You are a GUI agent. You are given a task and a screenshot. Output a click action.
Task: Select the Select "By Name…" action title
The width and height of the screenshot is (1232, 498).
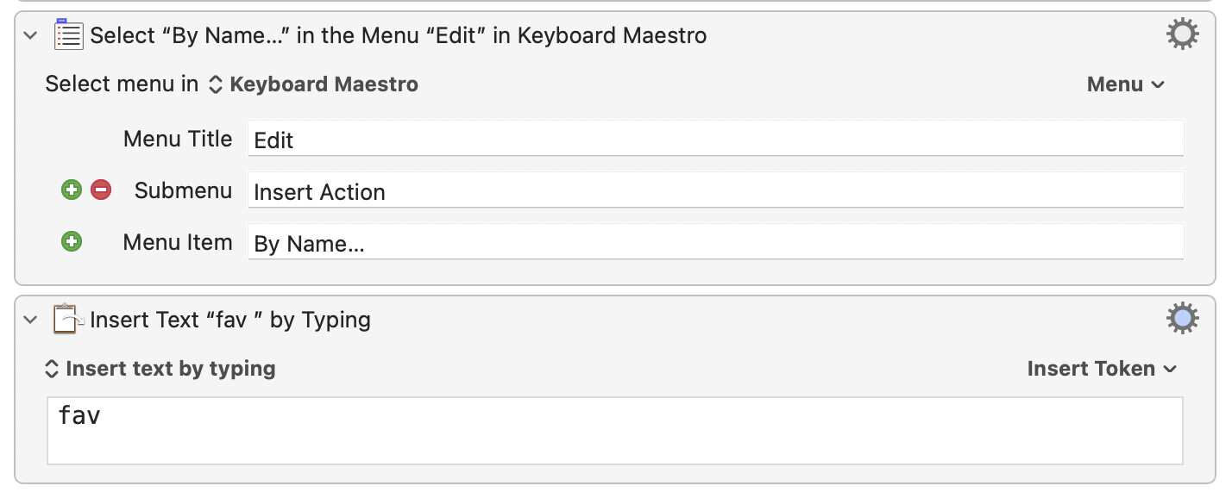tap(398, 35)
